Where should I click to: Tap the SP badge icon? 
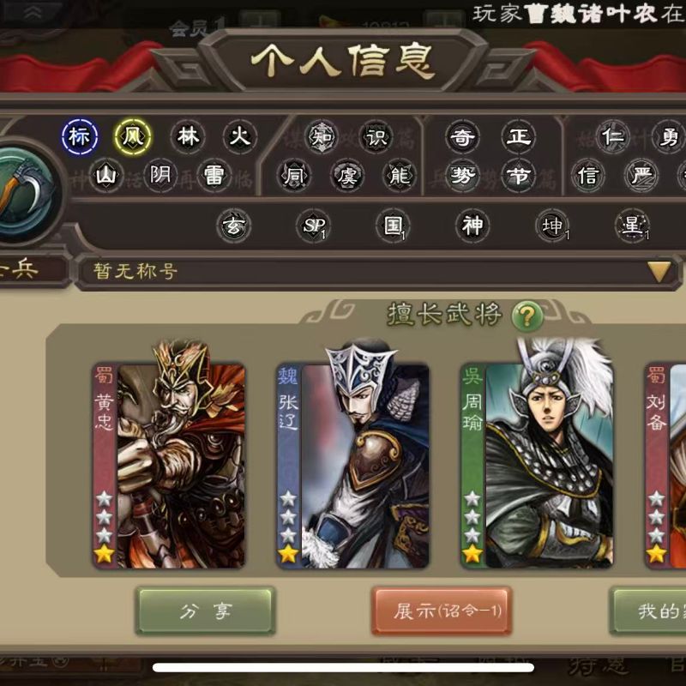coord(313,226)
